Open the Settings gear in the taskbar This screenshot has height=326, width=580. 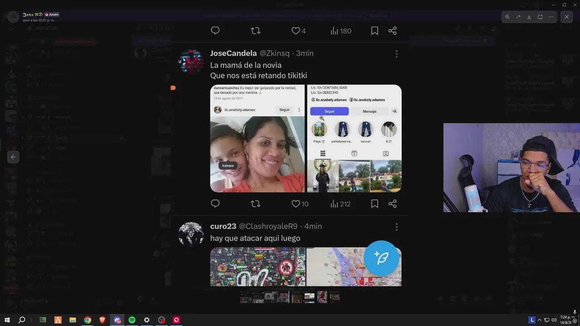pos(147,320)
